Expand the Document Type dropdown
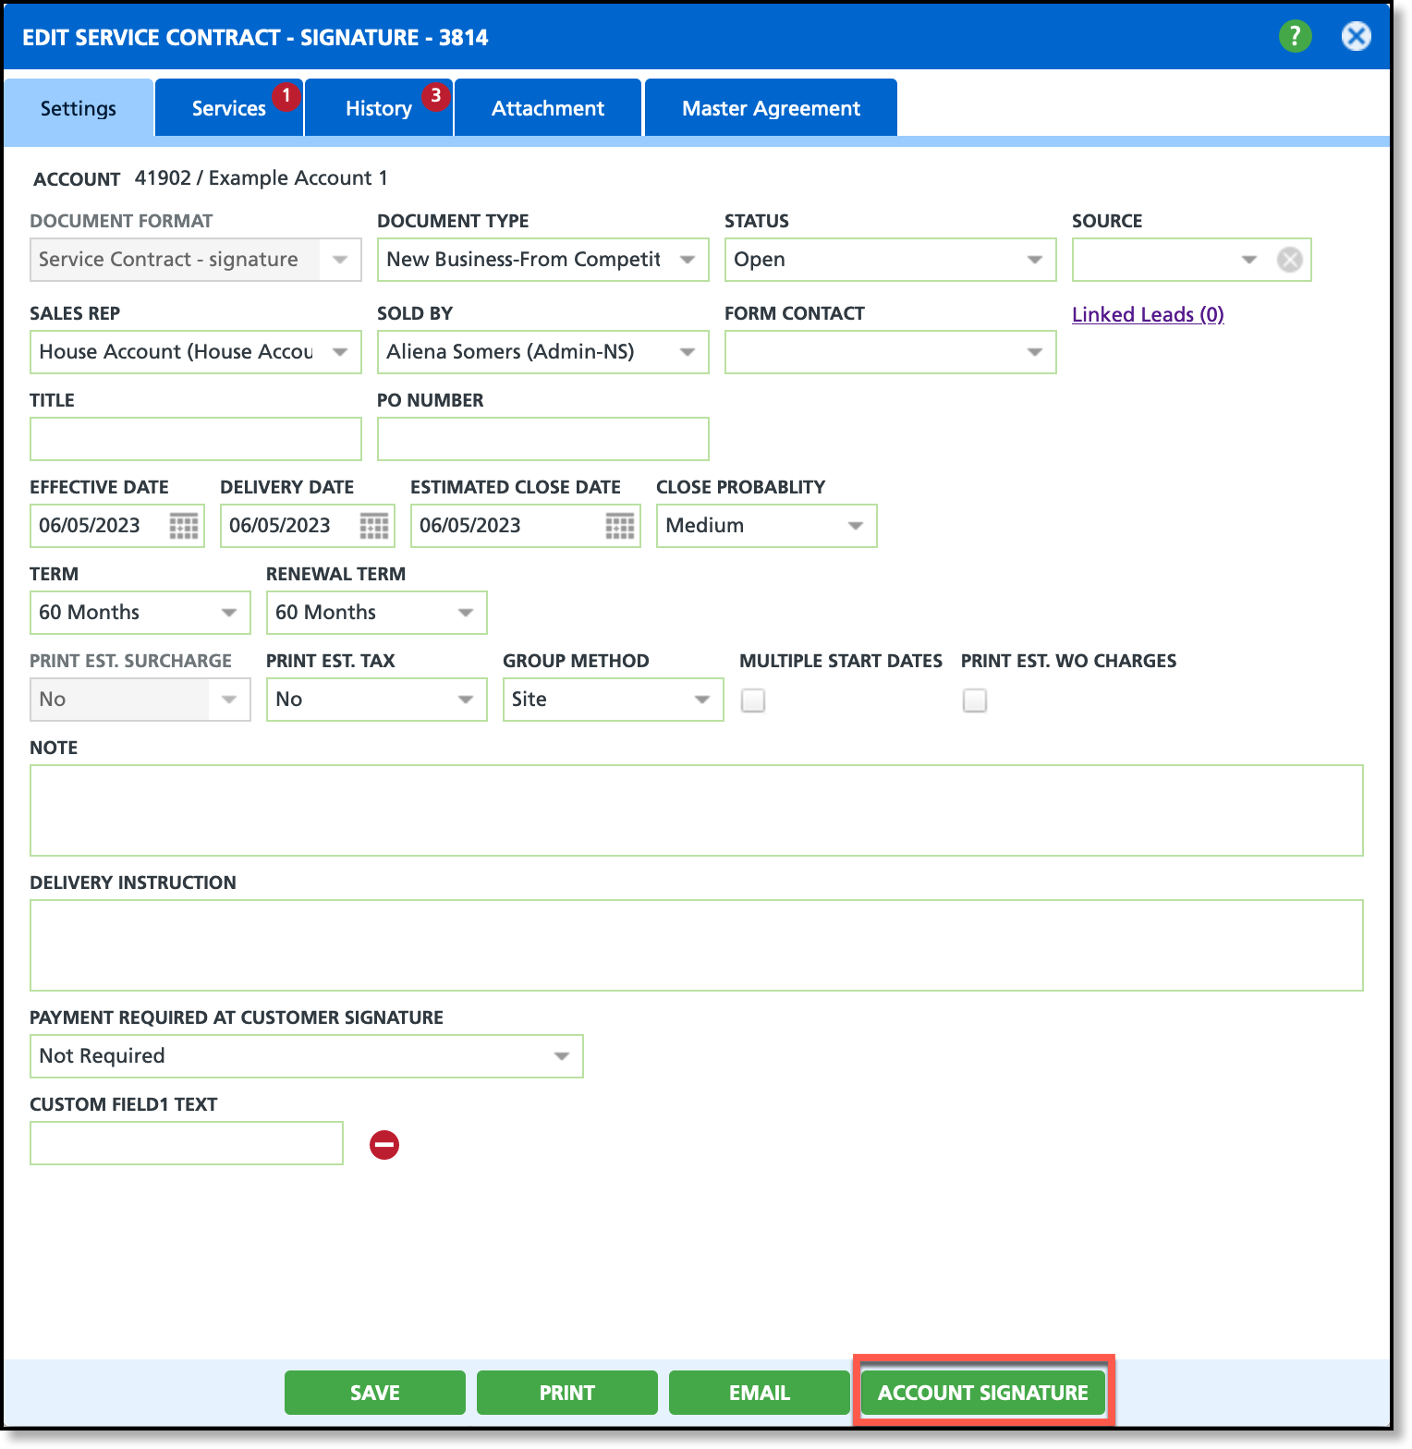This screenshot has height=1449, width=1412. pos(542,260)
